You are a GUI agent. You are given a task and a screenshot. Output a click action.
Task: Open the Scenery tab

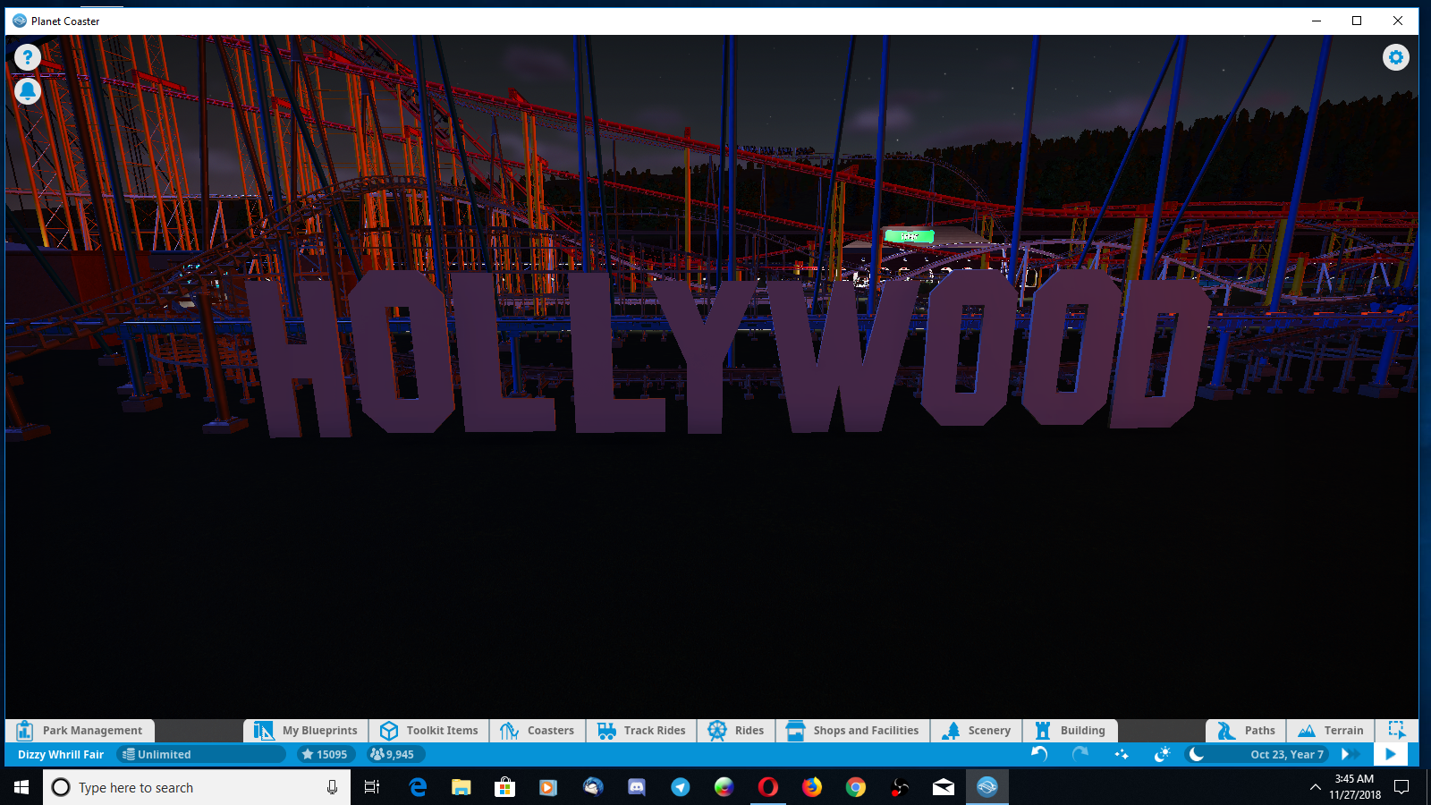coord(976,730)
